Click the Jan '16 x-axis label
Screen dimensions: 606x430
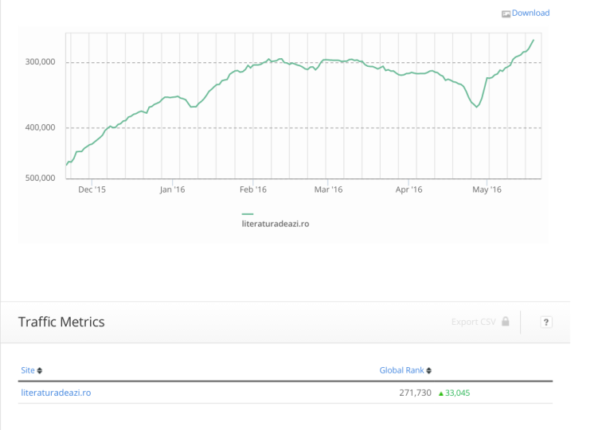coord(172,190)
